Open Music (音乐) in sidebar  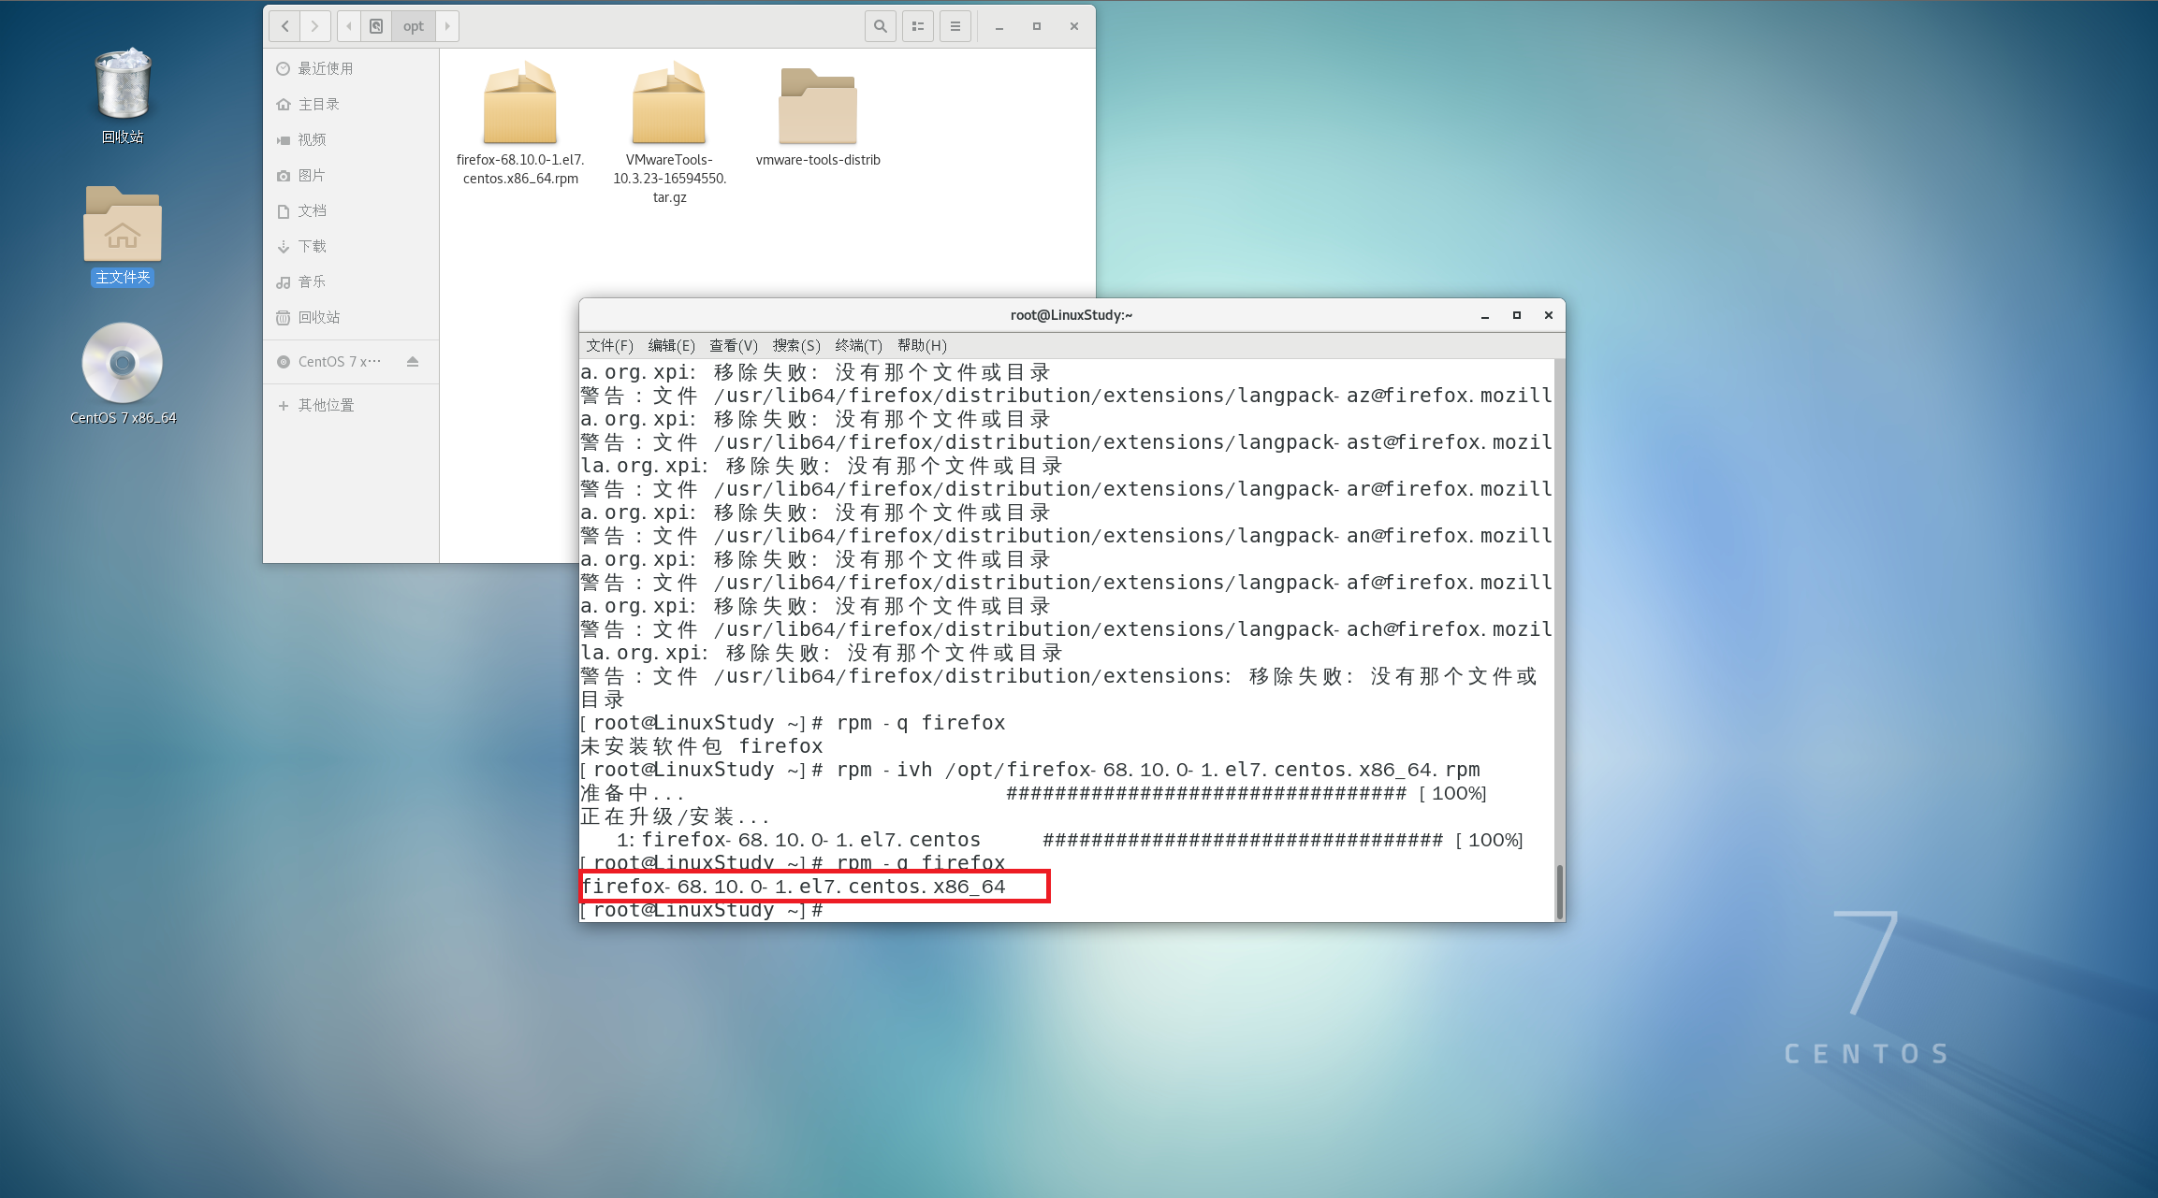pyautogui.click(x=351, y=281)
